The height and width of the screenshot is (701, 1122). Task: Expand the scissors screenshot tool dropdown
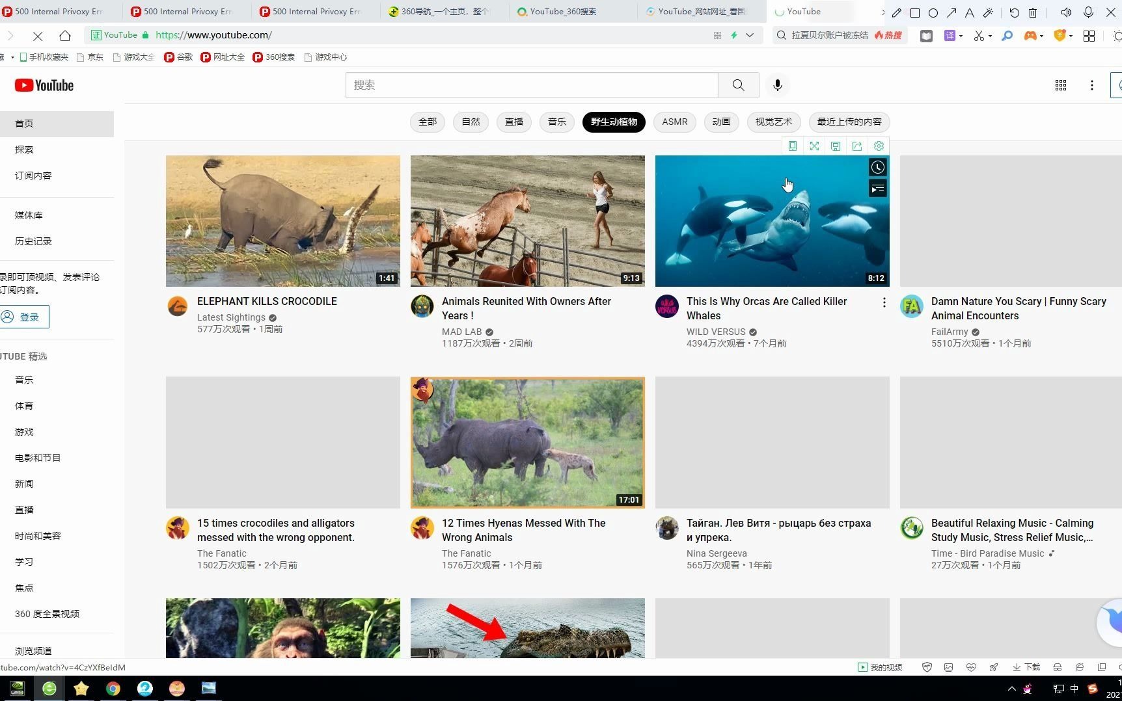(x=990, y=36)
